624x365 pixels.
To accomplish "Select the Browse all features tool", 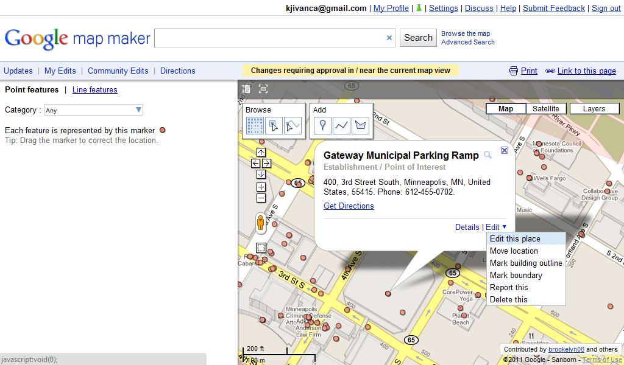I will tap(256, 125).
